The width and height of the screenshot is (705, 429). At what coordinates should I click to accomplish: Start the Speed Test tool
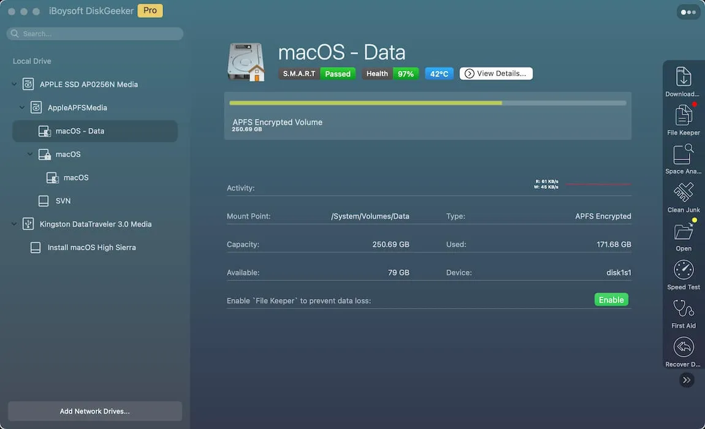[683, 275]
